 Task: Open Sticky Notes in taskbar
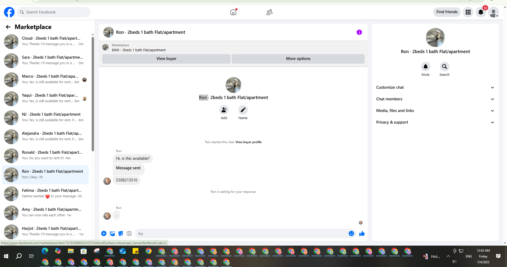pos(136,251)
